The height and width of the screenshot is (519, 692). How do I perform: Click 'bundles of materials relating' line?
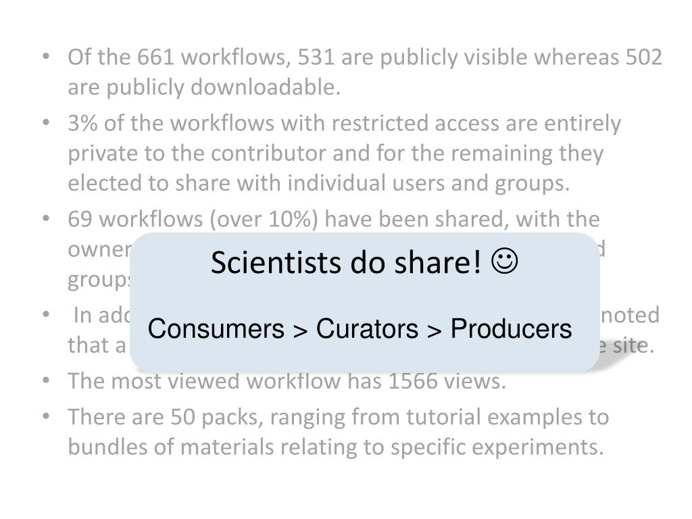pyautogui.click(x=335, y=447)
